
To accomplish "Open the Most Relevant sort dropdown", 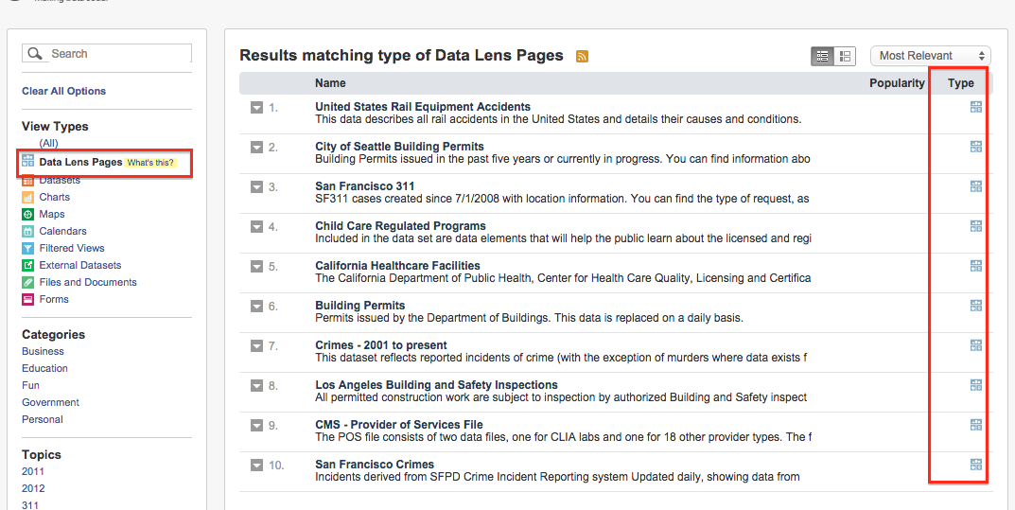I will 931,56.
